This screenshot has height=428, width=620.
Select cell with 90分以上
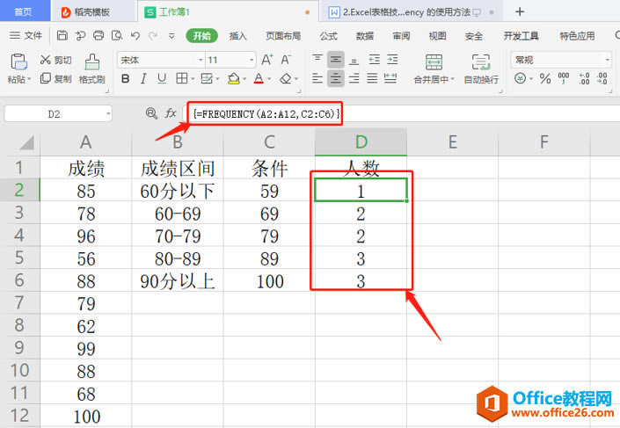point(178,281)
